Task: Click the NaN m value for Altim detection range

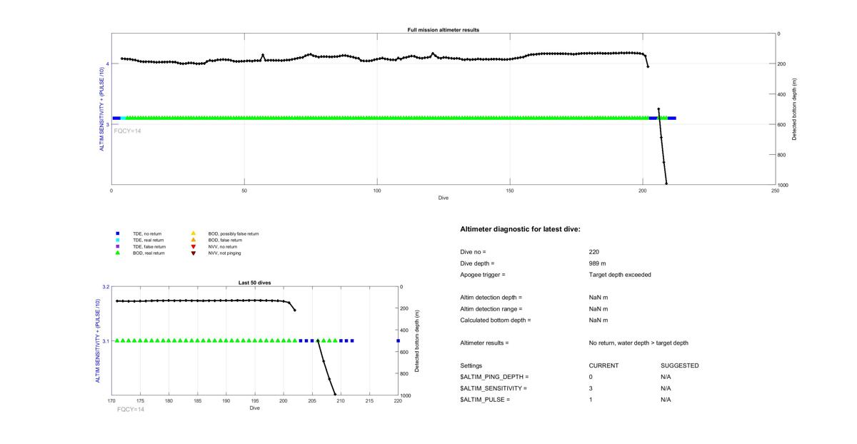Action: tap(598, 309)
